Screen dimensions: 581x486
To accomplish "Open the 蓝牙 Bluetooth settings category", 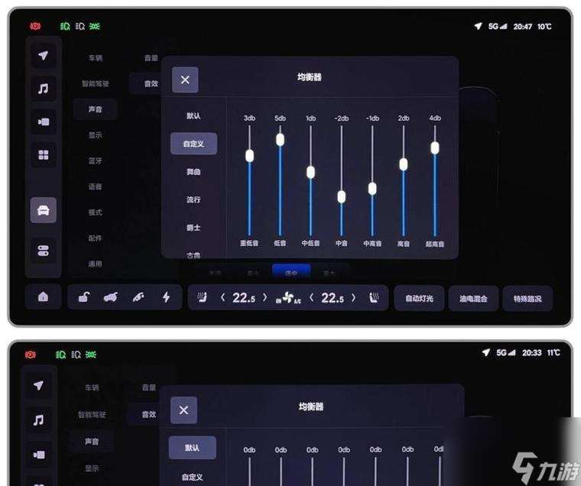I will click(95, 160).
